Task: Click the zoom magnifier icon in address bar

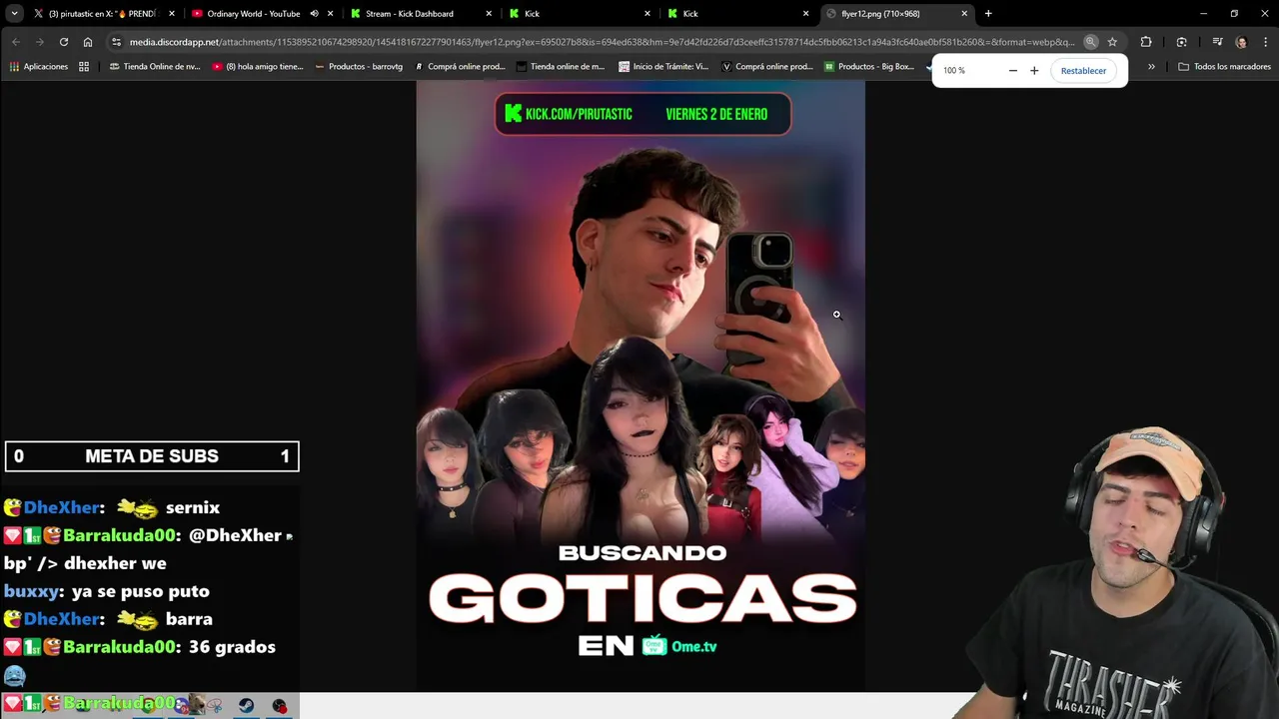Action: click(x=1091, y=42)
